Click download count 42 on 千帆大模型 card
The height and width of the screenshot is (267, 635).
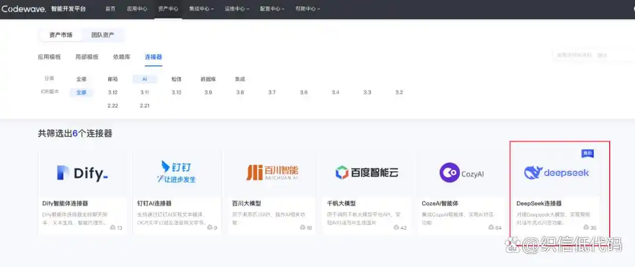(403, 228)
